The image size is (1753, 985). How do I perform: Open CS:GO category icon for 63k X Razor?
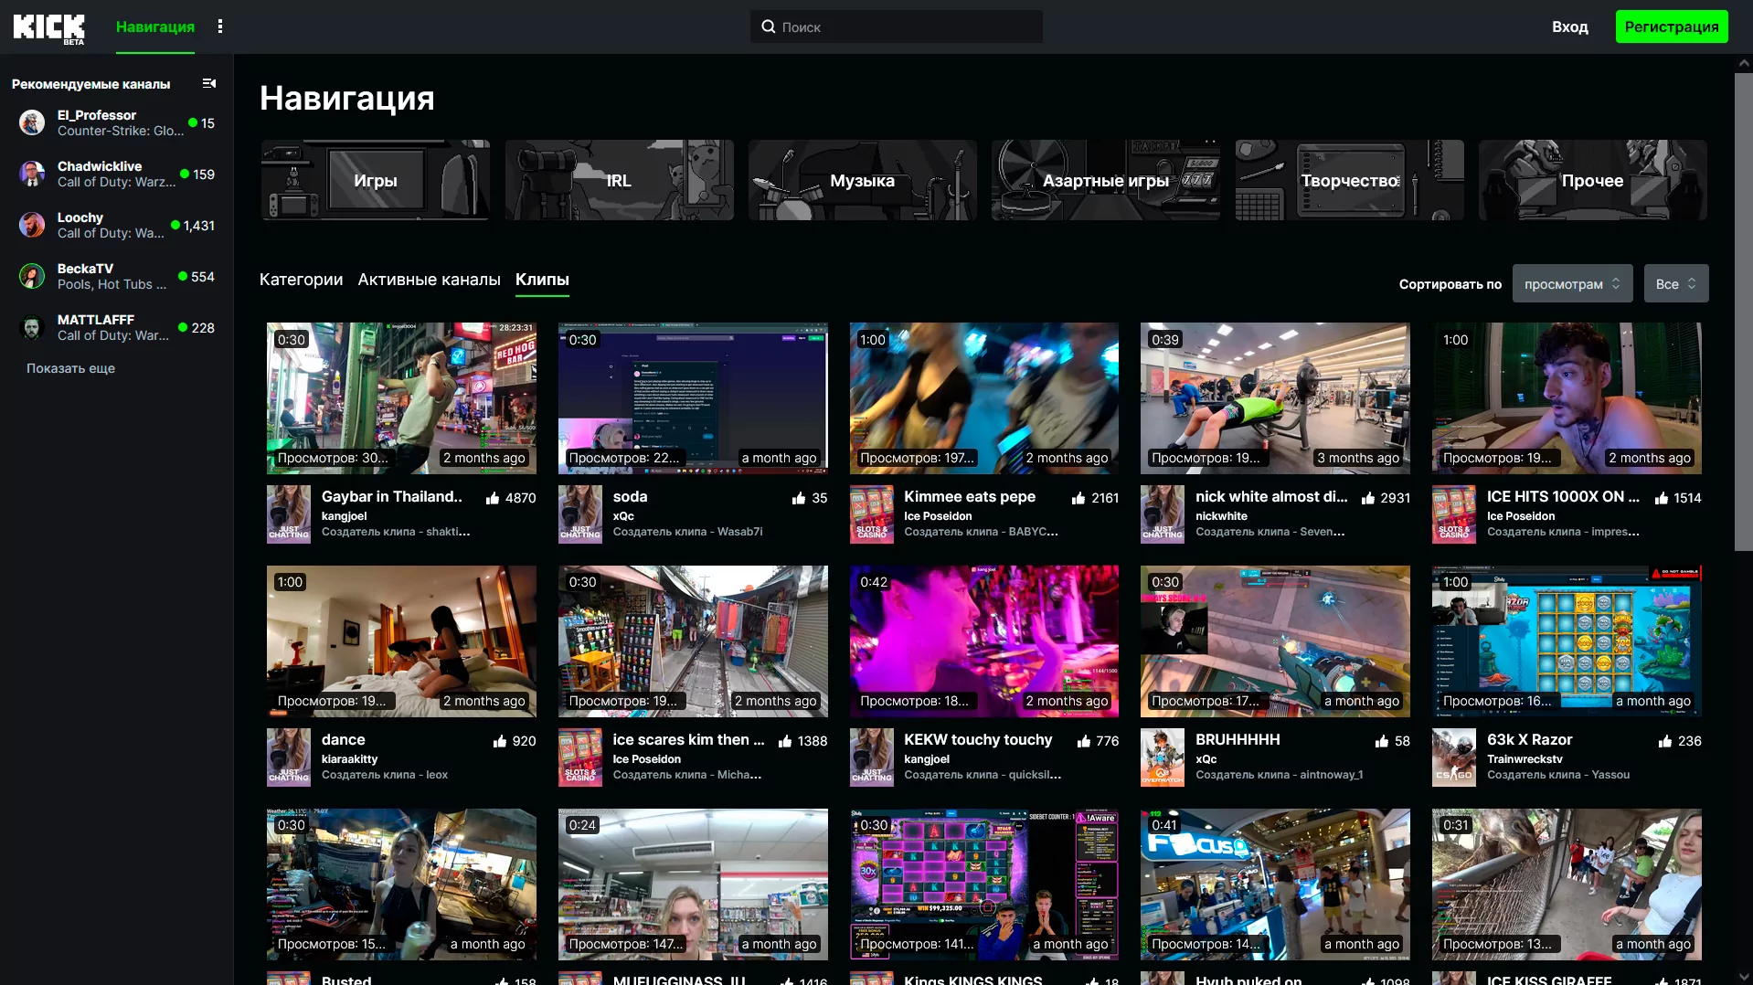1454,757
